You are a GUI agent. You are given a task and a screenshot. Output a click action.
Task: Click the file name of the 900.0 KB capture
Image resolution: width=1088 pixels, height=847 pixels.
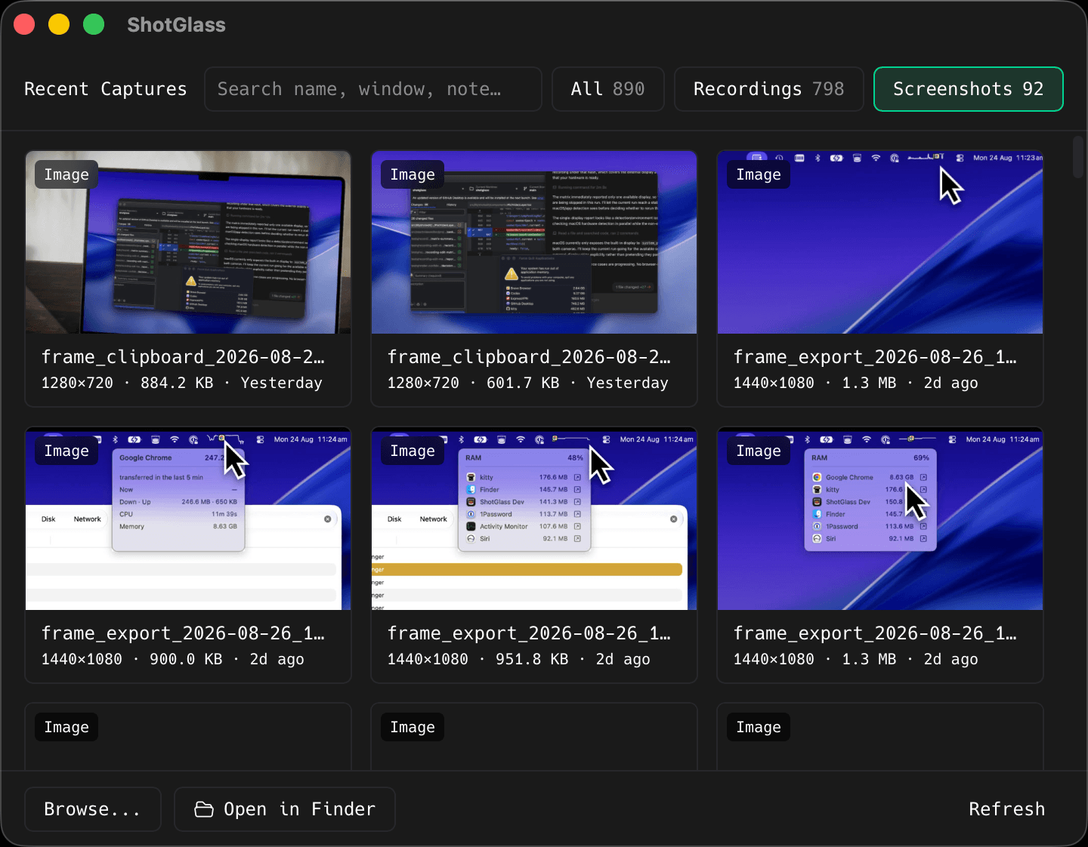[183, 633]
